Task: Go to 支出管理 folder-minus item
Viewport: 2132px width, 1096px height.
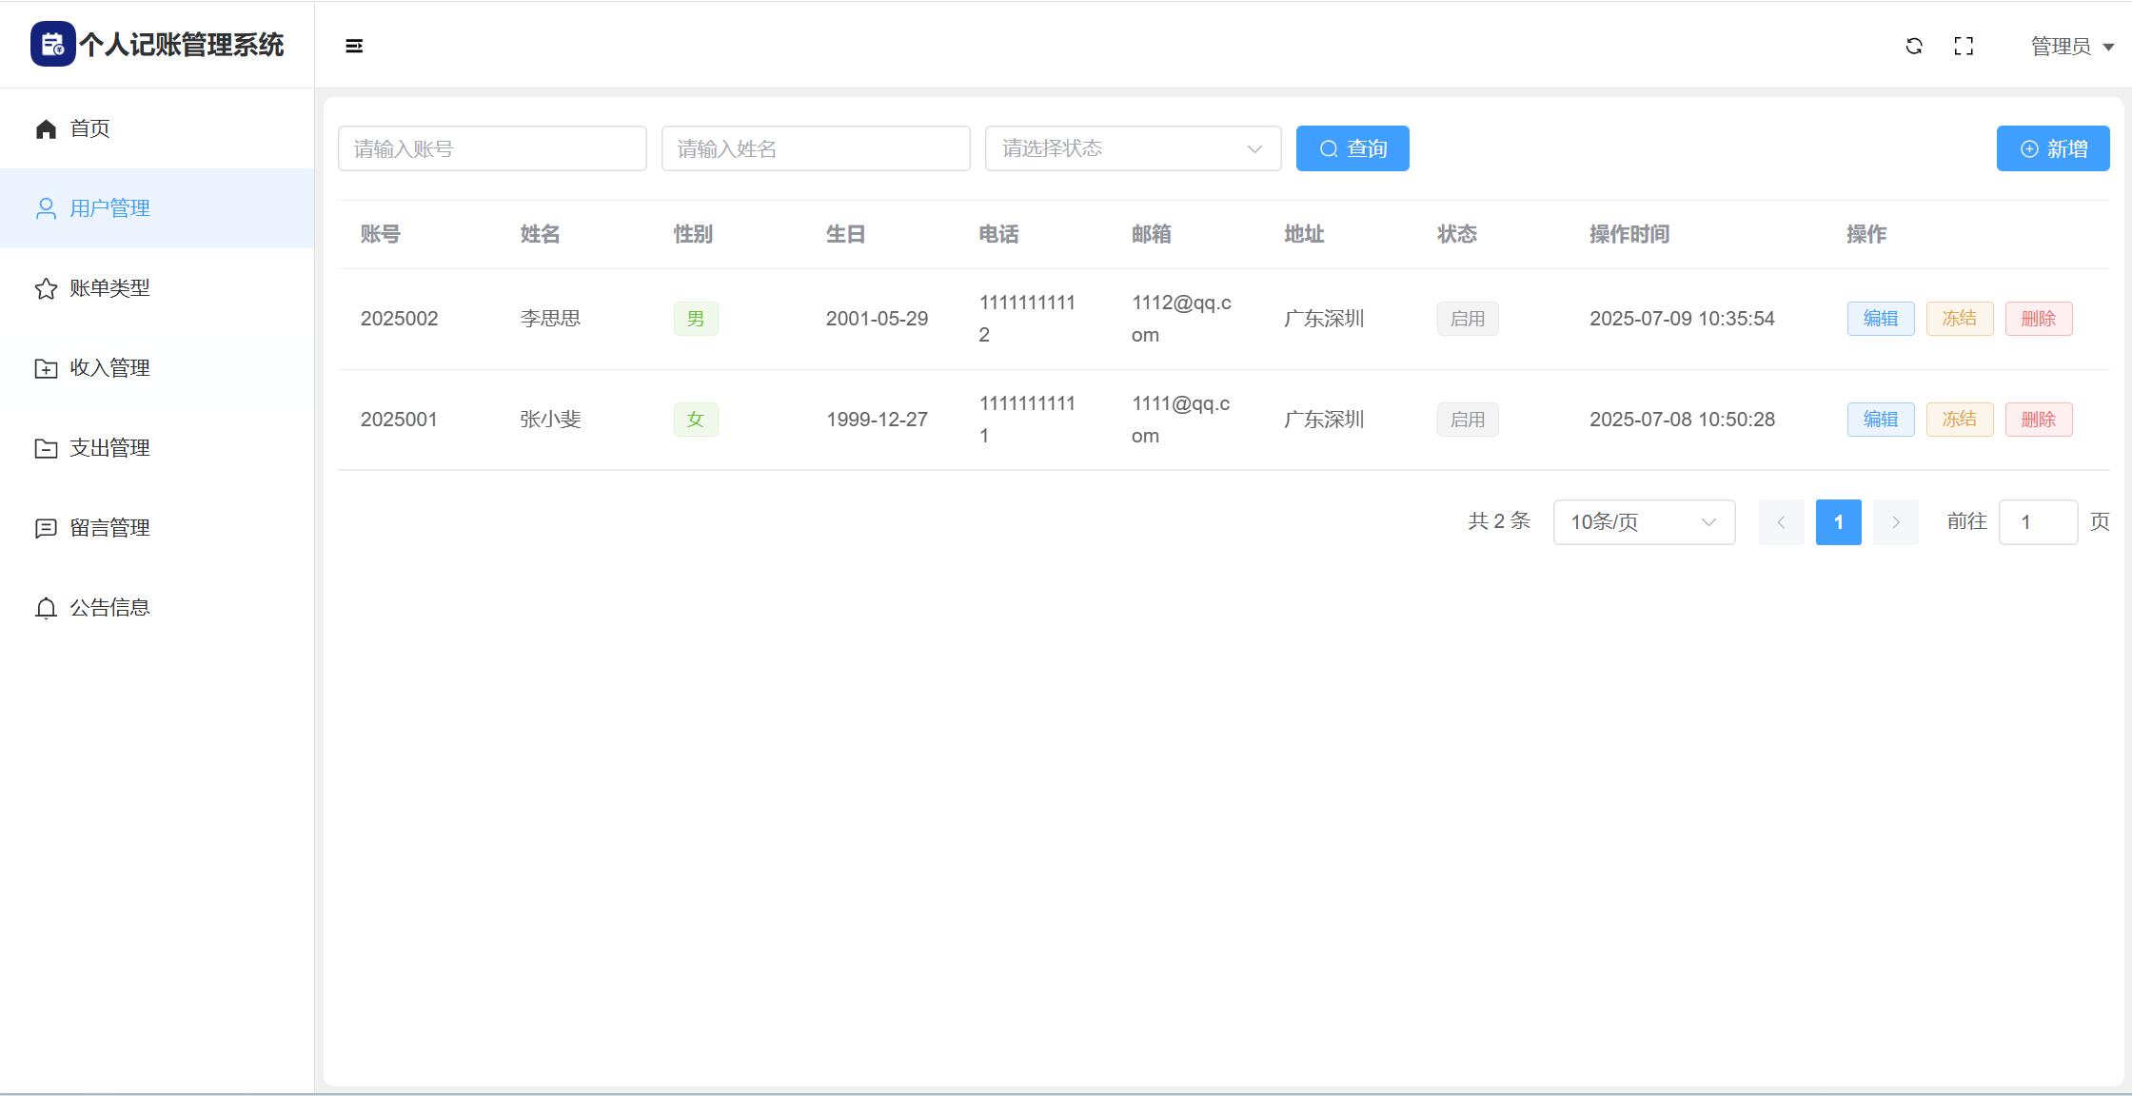Action: click(x=109, y=448)
